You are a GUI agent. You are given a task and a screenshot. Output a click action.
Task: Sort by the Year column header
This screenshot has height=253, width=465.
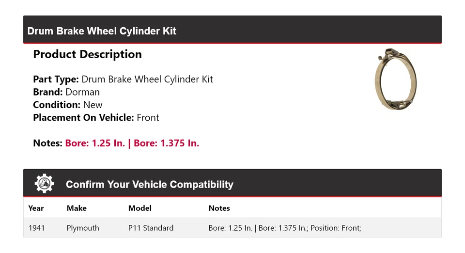(36, 208)
